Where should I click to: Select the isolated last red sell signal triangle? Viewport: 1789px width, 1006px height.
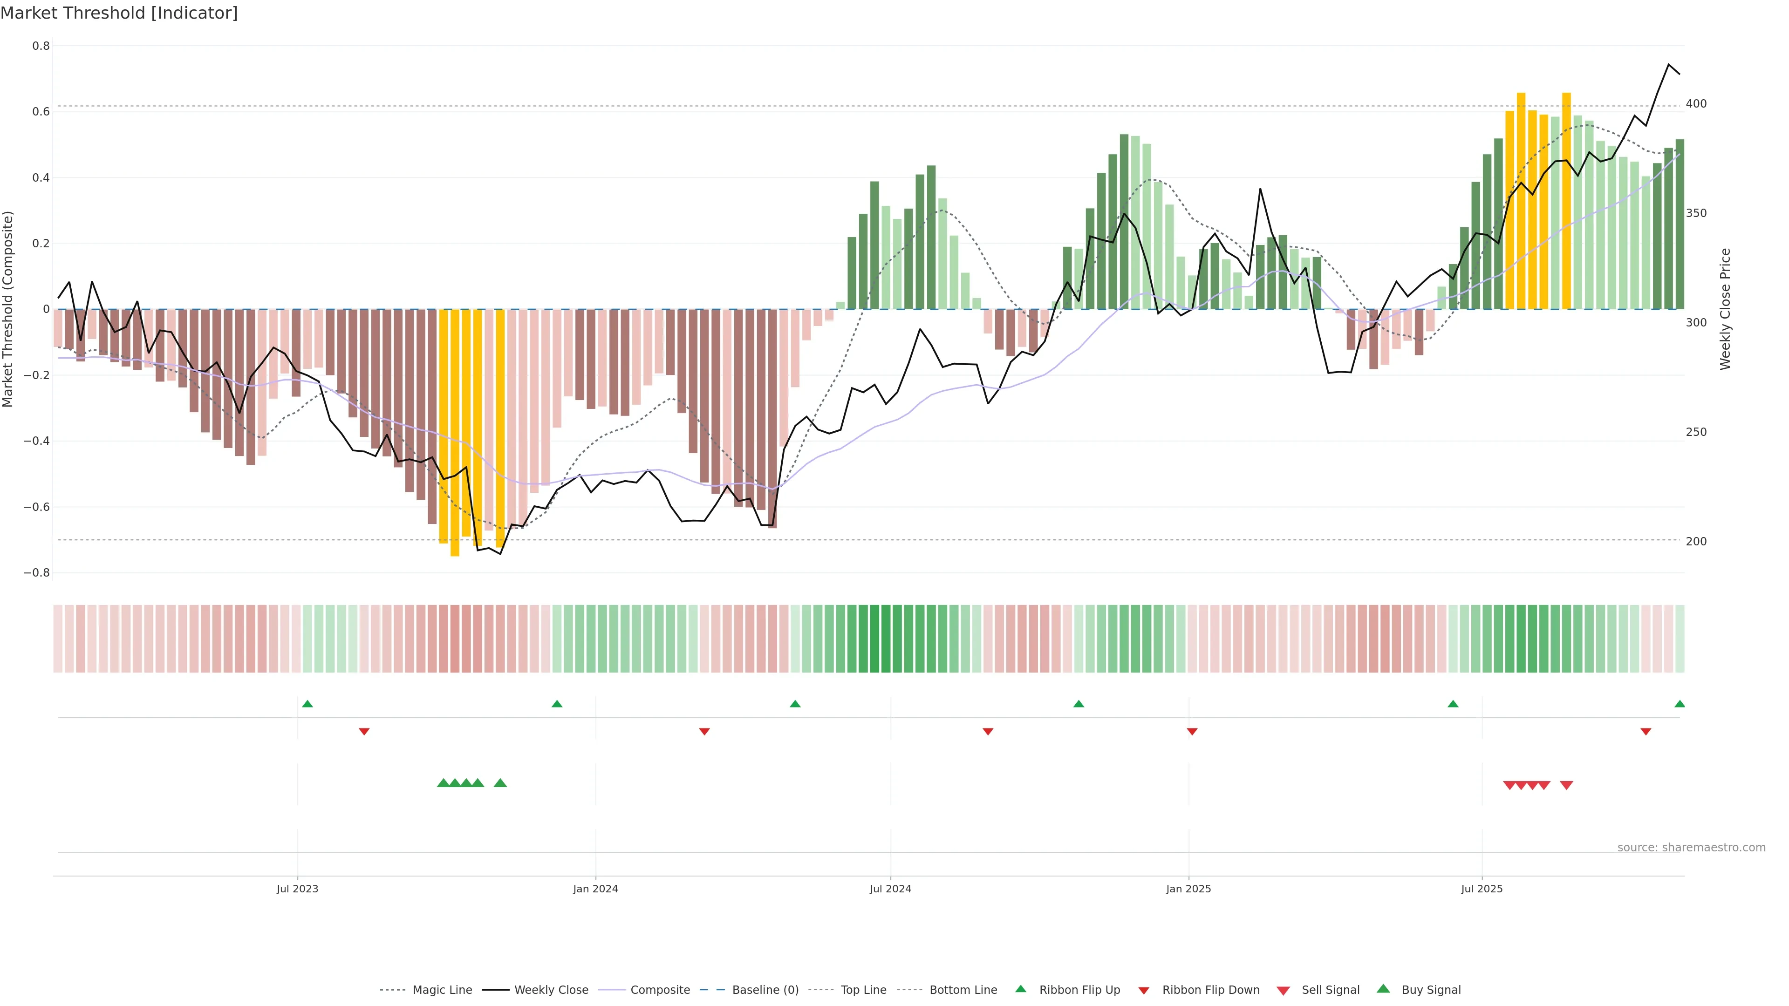pos(1566,785)
